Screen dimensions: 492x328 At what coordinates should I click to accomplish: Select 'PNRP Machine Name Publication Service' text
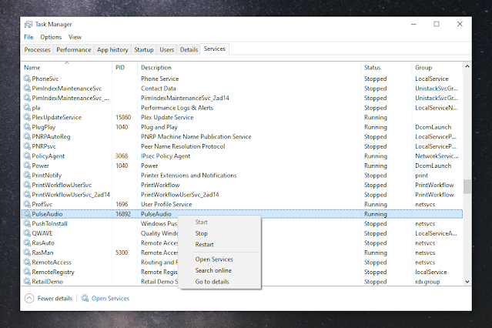196,136
